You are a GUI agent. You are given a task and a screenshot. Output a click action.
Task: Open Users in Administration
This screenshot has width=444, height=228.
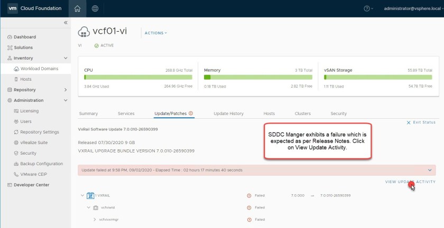(x=26, y=121)
